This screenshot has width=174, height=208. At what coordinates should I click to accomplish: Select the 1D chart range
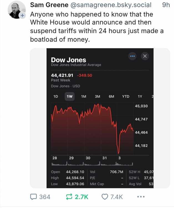click(x=56, y=97)
